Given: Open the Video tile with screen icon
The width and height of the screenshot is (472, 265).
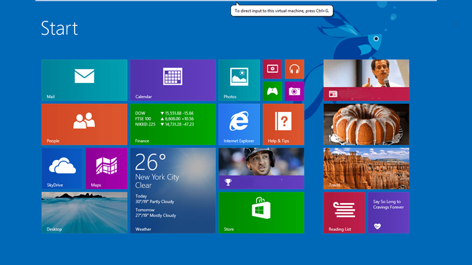Looking at the screenshot, I should tap(273, 69).
